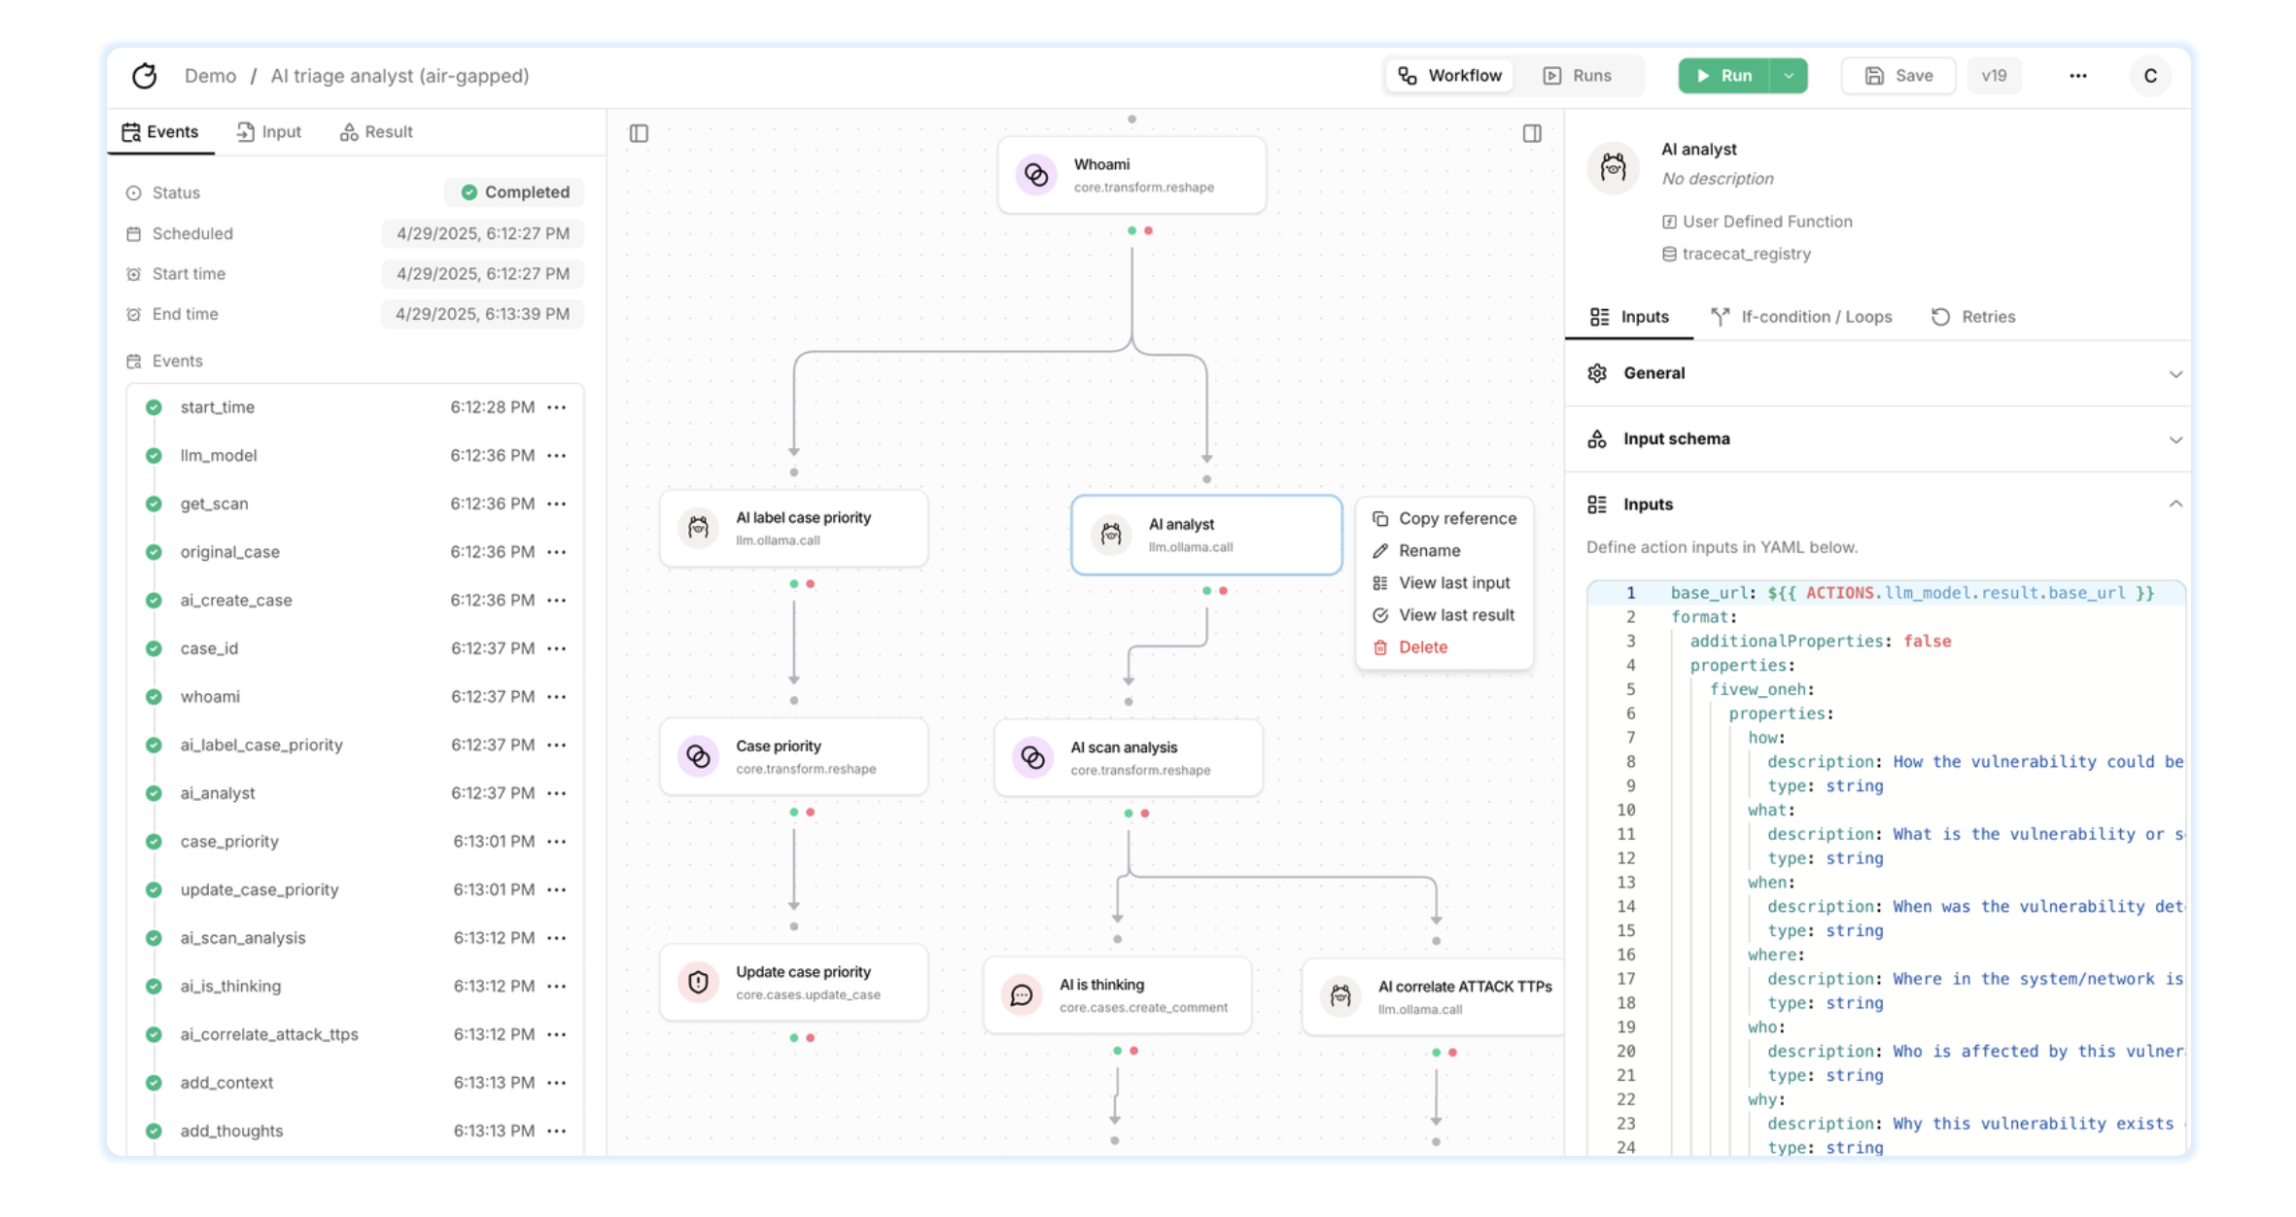Switch to Runs view toggle
The height and width of the screenshot is (1217, 2296).
coord(1578,76)
